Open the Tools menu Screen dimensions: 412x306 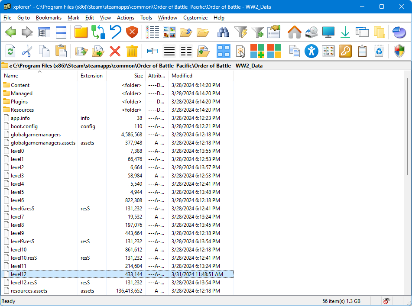tap(146, 18)
